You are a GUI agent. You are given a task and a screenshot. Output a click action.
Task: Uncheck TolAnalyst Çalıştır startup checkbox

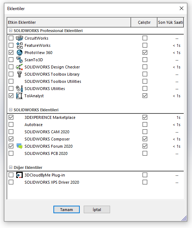tap(145, 96)
